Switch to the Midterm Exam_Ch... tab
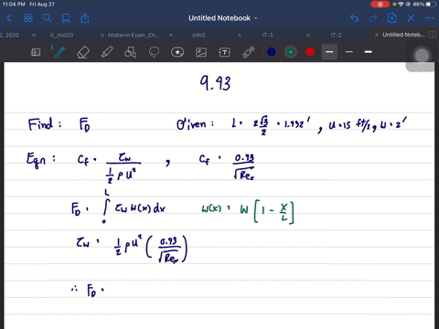439x329 pixels. pos(134,35)
